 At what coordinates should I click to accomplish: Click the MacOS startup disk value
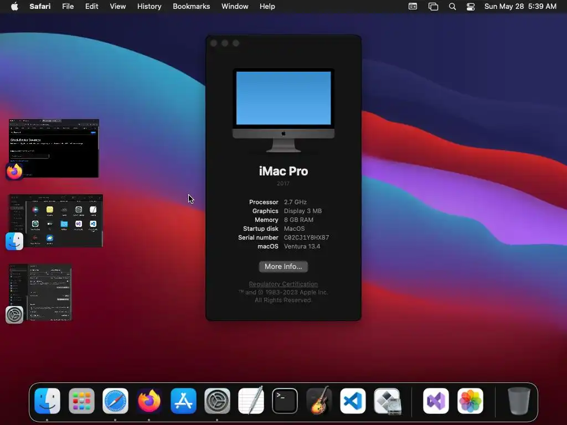pyautogui.click(x=295, y=229)
